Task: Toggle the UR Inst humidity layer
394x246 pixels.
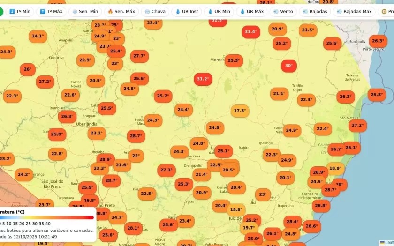Action: point(187,11)
